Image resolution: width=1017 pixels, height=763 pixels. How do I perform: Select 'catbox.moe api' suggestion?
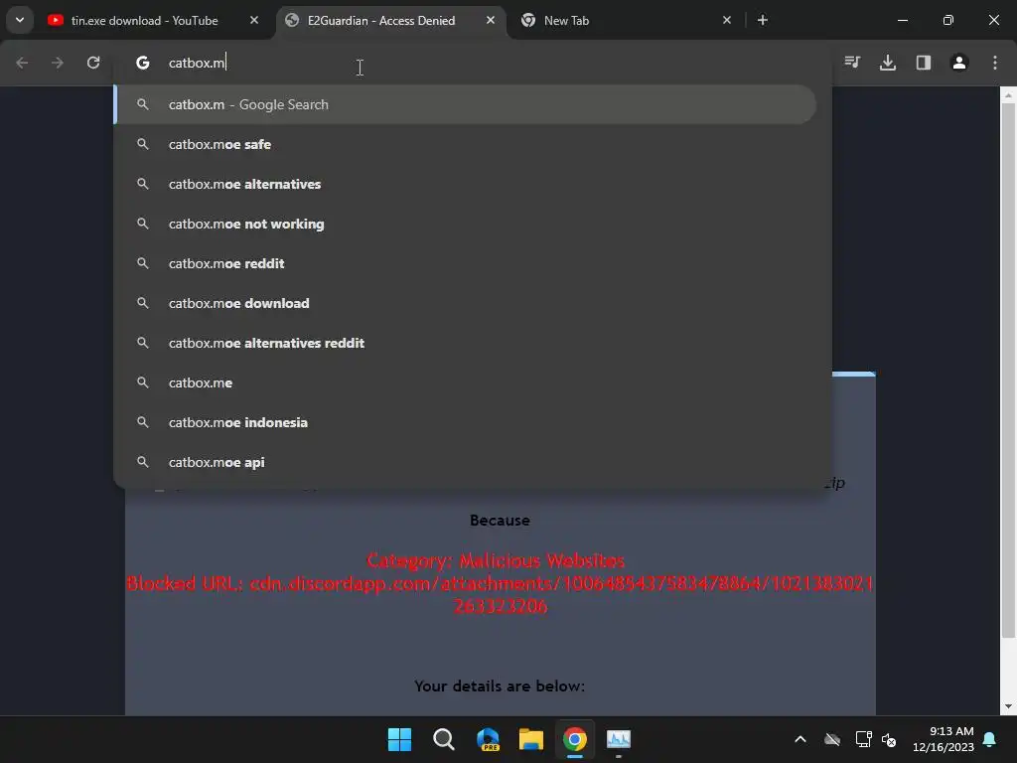click(x=465, y=462)
